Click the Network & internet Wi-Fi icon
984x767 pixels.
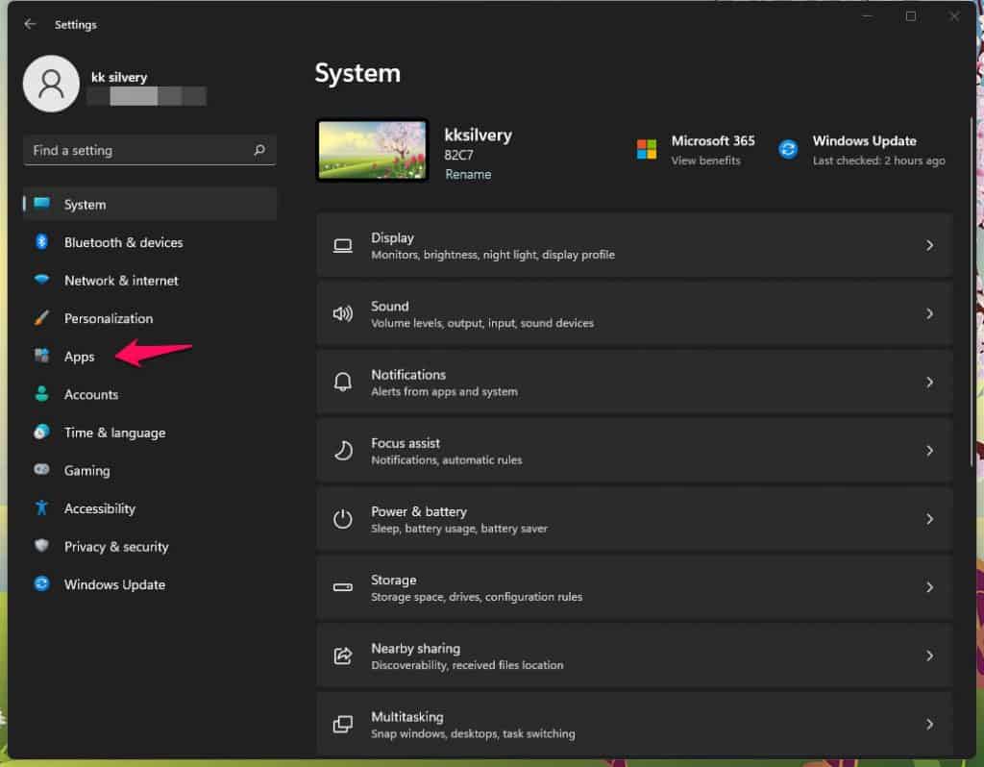pos(41,281)
